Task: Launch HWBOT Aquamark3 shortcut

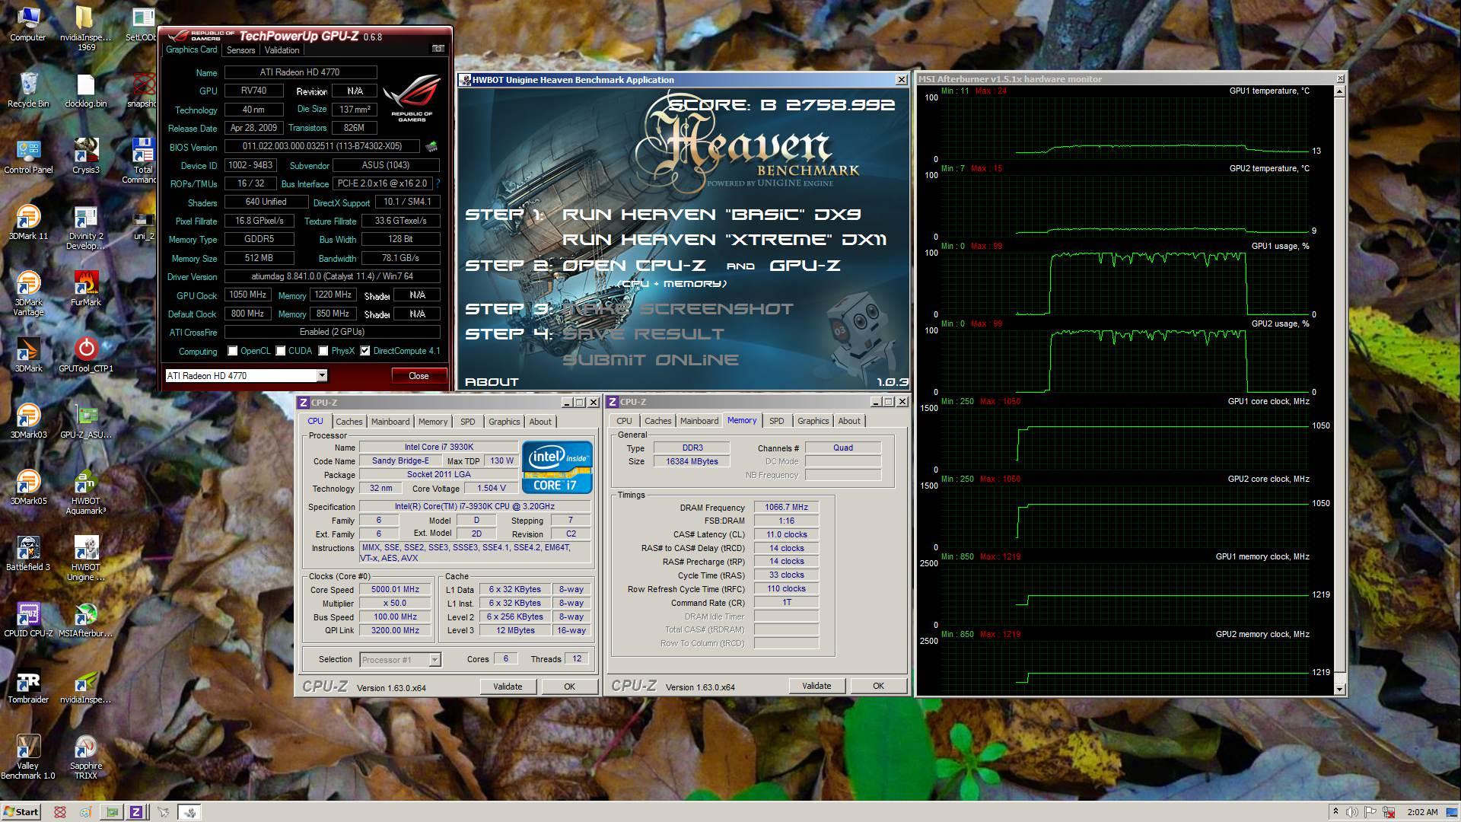Action: pos(86,492)
